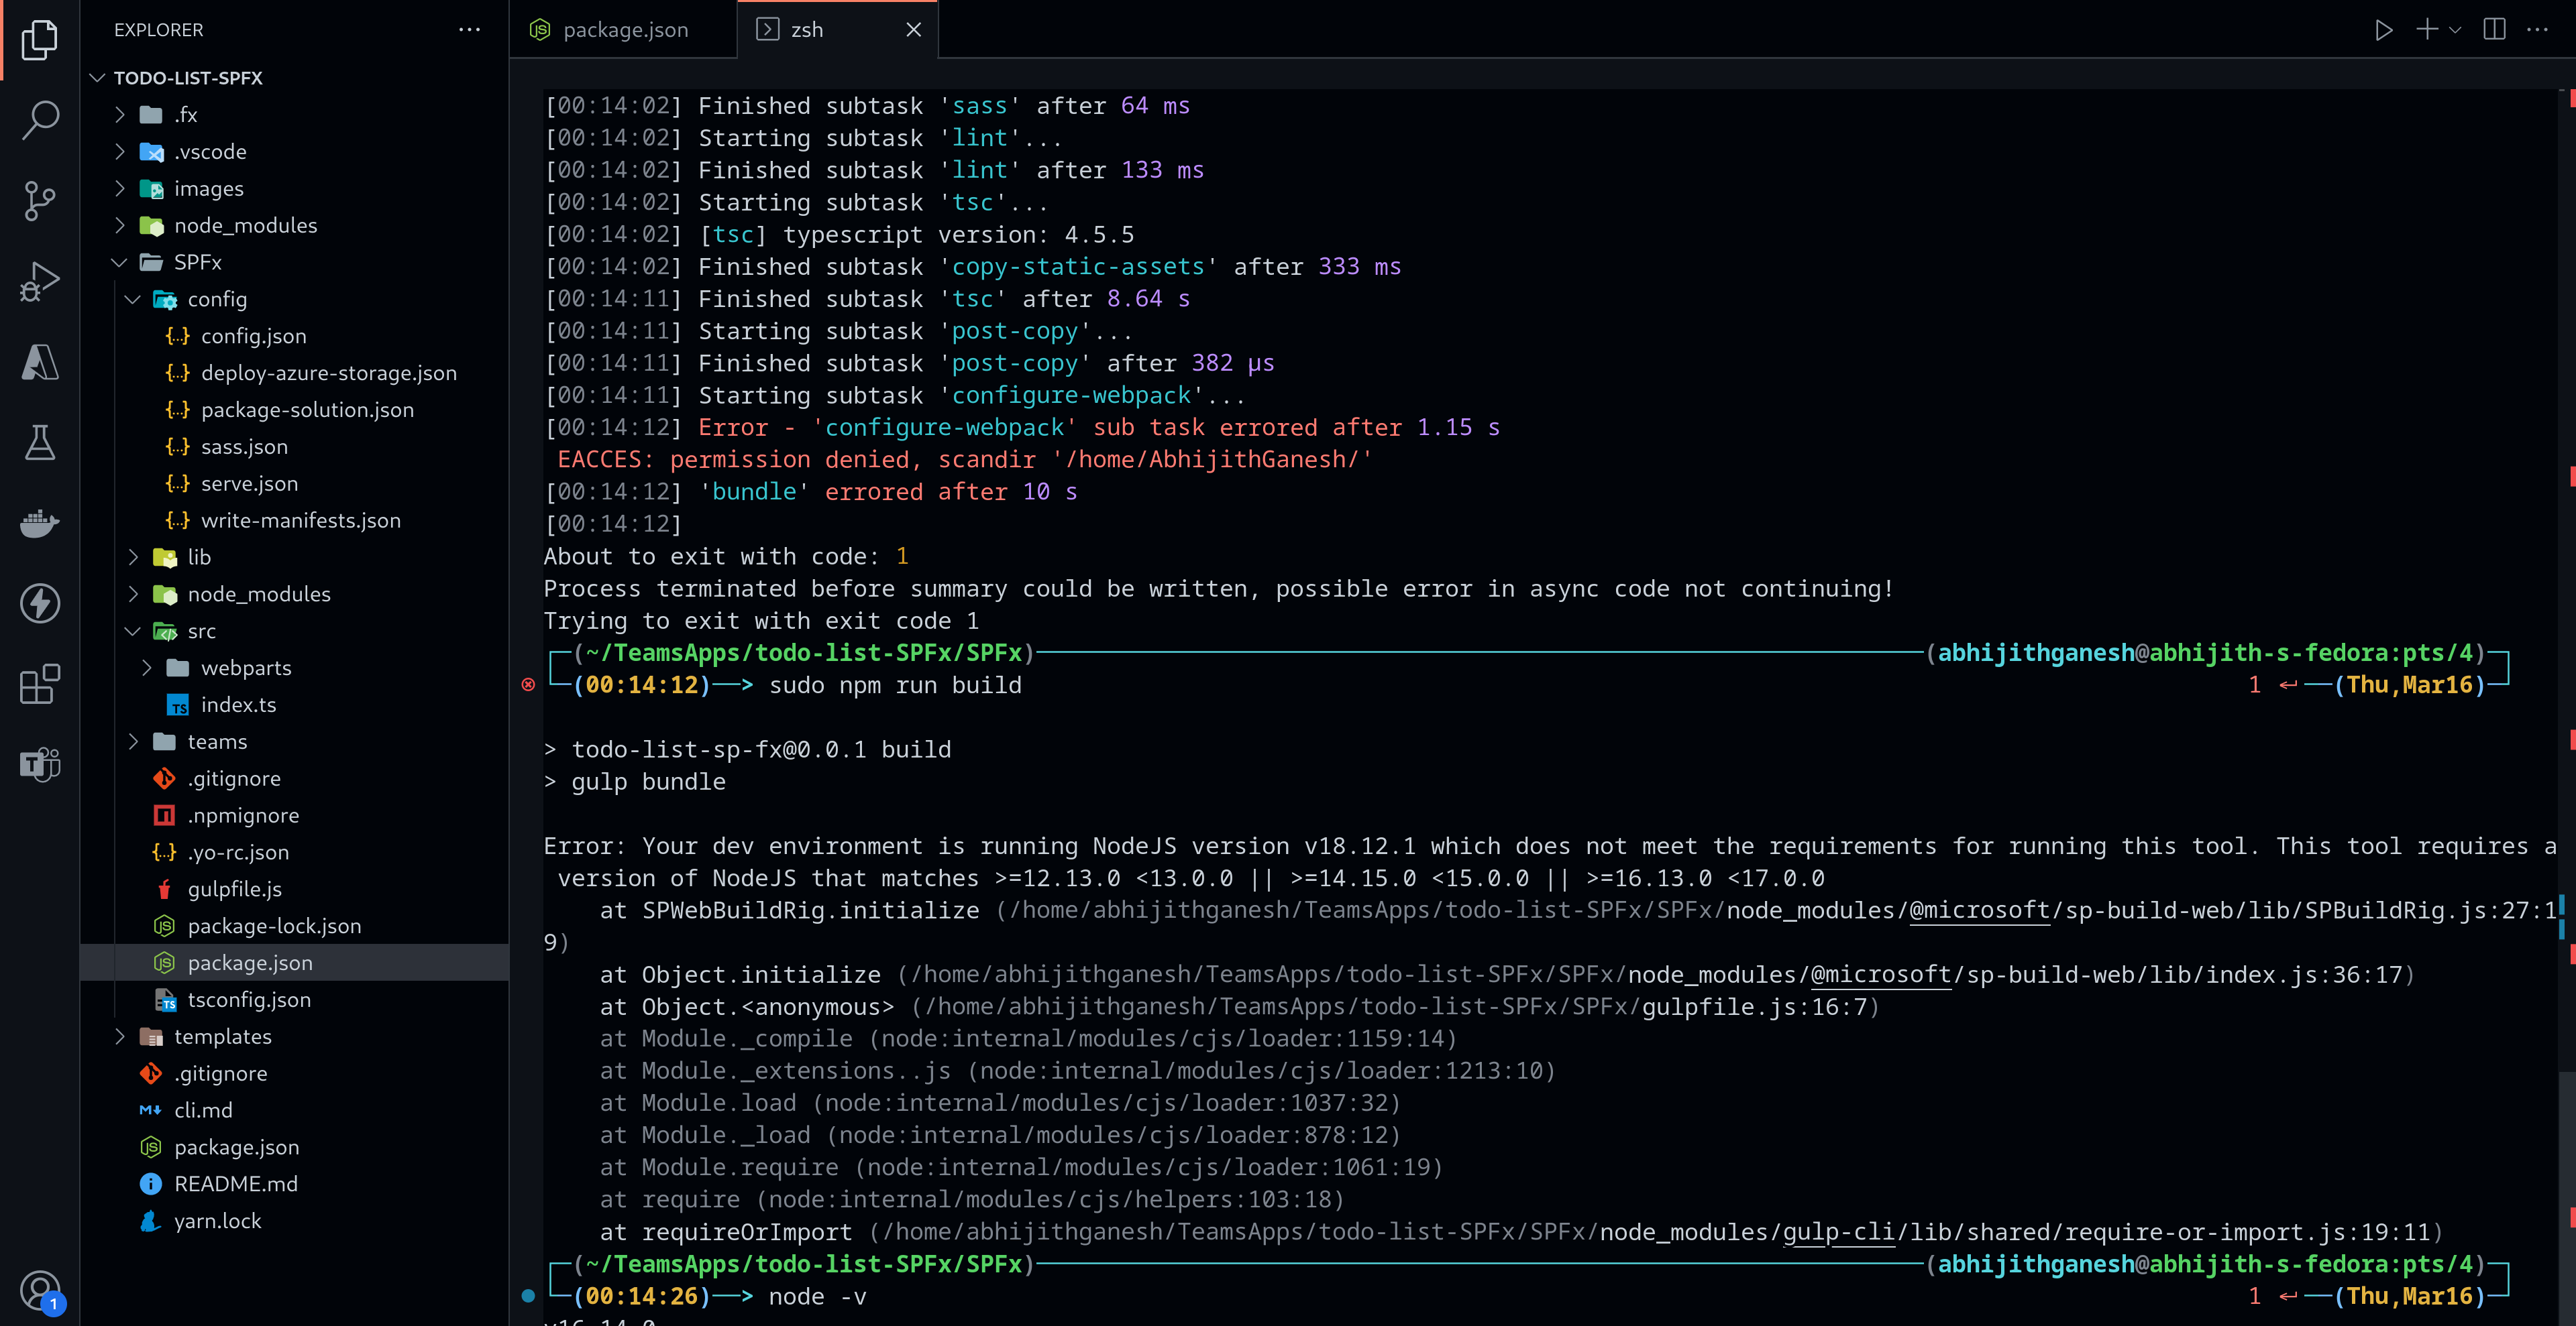
Task: Open the Explorer view in activity bar
Action: [40, 40]
